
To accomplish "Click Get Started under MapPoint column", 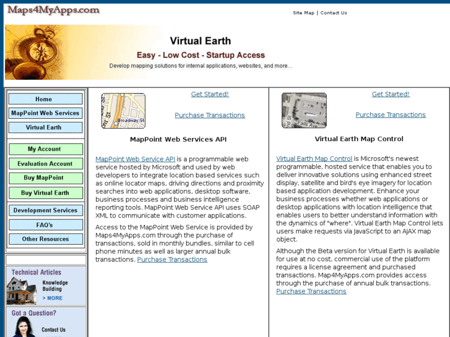I will click(210, 94).
